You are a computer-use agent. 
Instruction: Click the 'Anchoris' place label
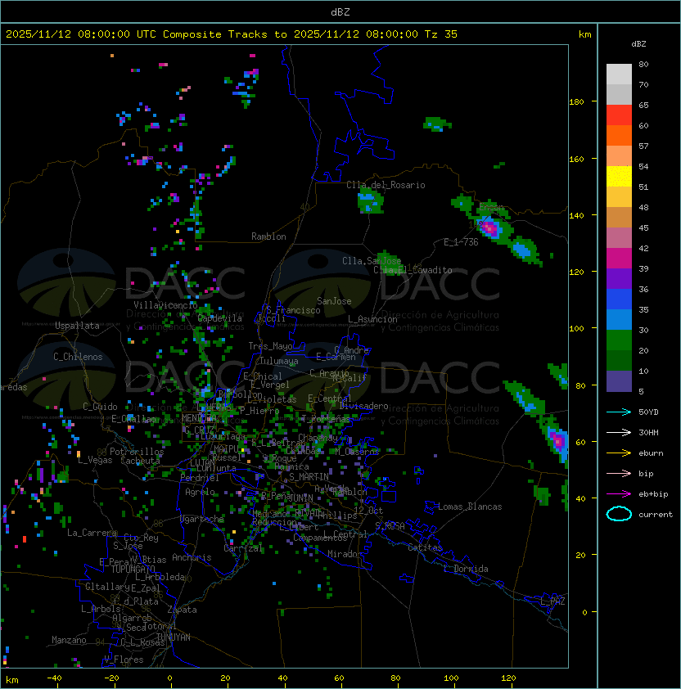coord(192,557)
